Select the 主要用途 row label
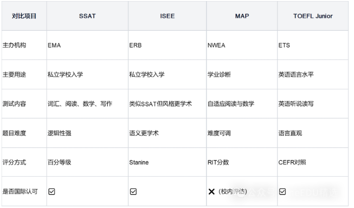This screenshot has width=354, height=208. [x=15, y=74]
